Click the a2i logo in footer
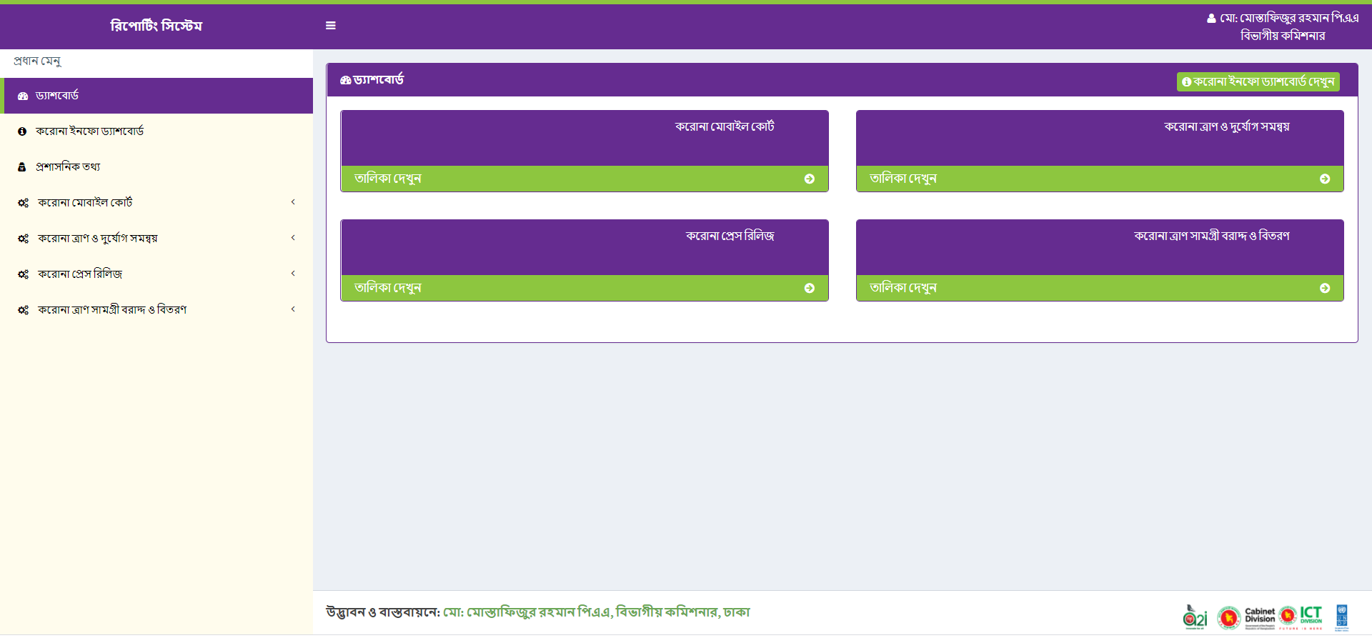The image size is (1372, 638). tap(1195, 617)
